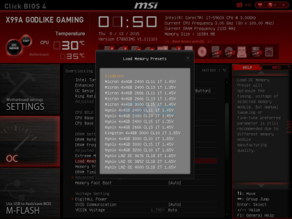
Task: Open the M-FLASH section
Action: coord(30,193)
